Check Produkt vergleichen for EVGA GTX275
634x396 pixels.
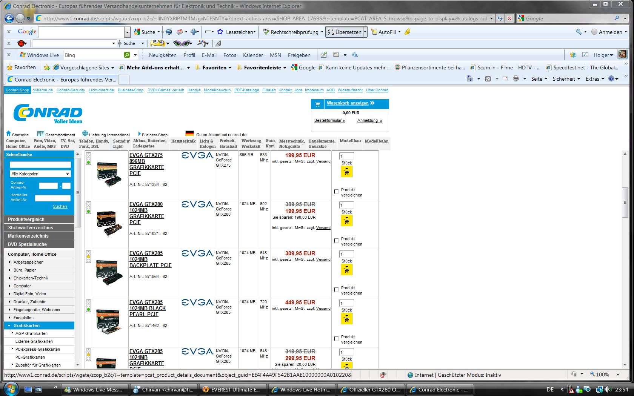pos(336,192)
